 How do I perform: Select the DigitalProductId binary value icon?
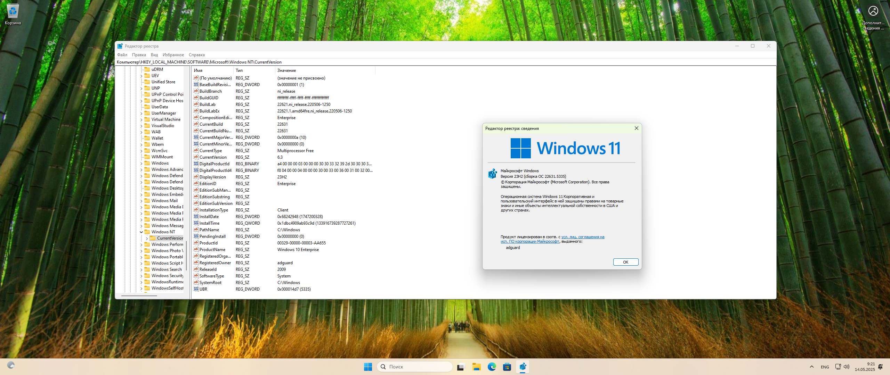pyautogui.click(x=196, y=164)
